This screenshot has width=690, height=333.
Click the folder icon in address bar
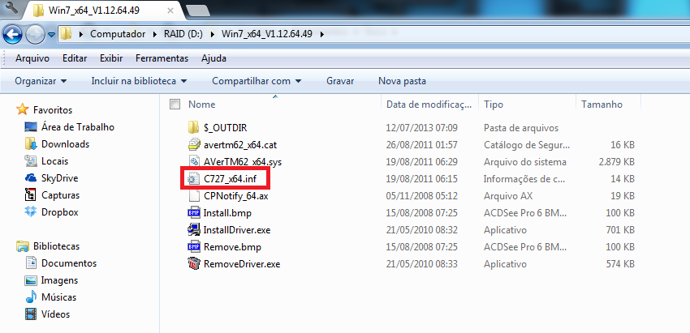click(x=66, y=34)
